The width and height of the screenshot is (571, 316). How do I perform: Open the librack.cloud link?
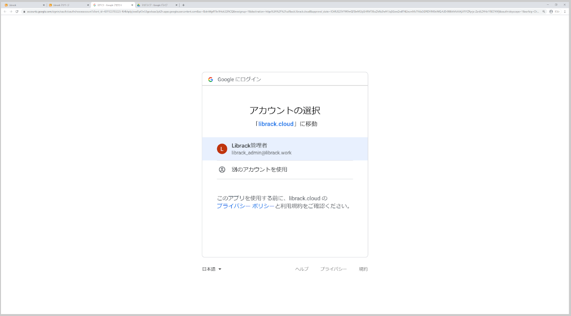[x=275, y=123]
